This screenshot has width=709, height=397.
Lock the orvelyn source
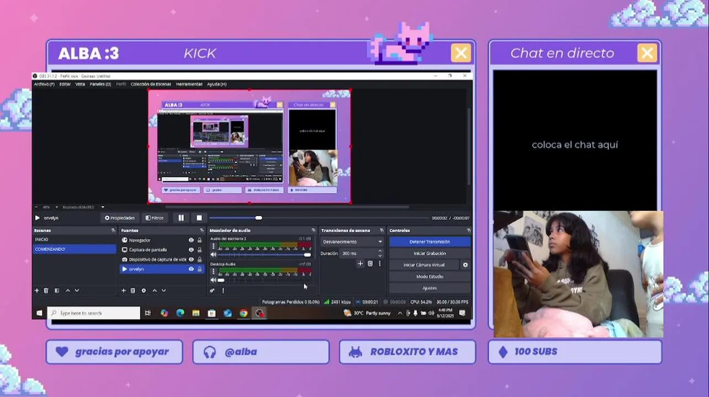[x=199, y=269]
